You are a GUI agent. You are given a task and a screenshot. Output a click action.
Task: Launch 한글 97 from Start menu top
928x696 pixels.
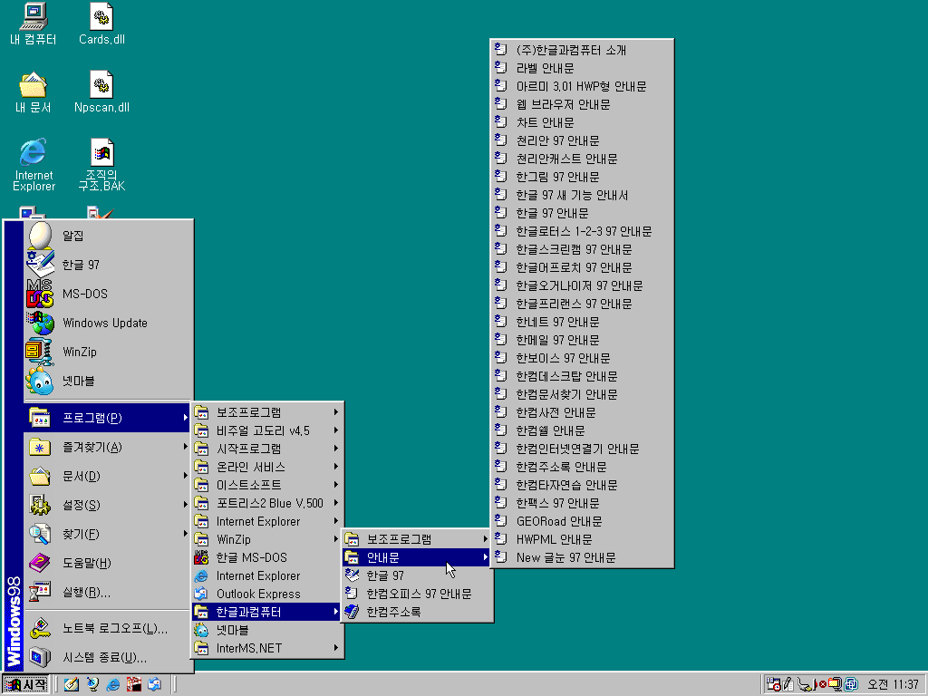point(109,265)
